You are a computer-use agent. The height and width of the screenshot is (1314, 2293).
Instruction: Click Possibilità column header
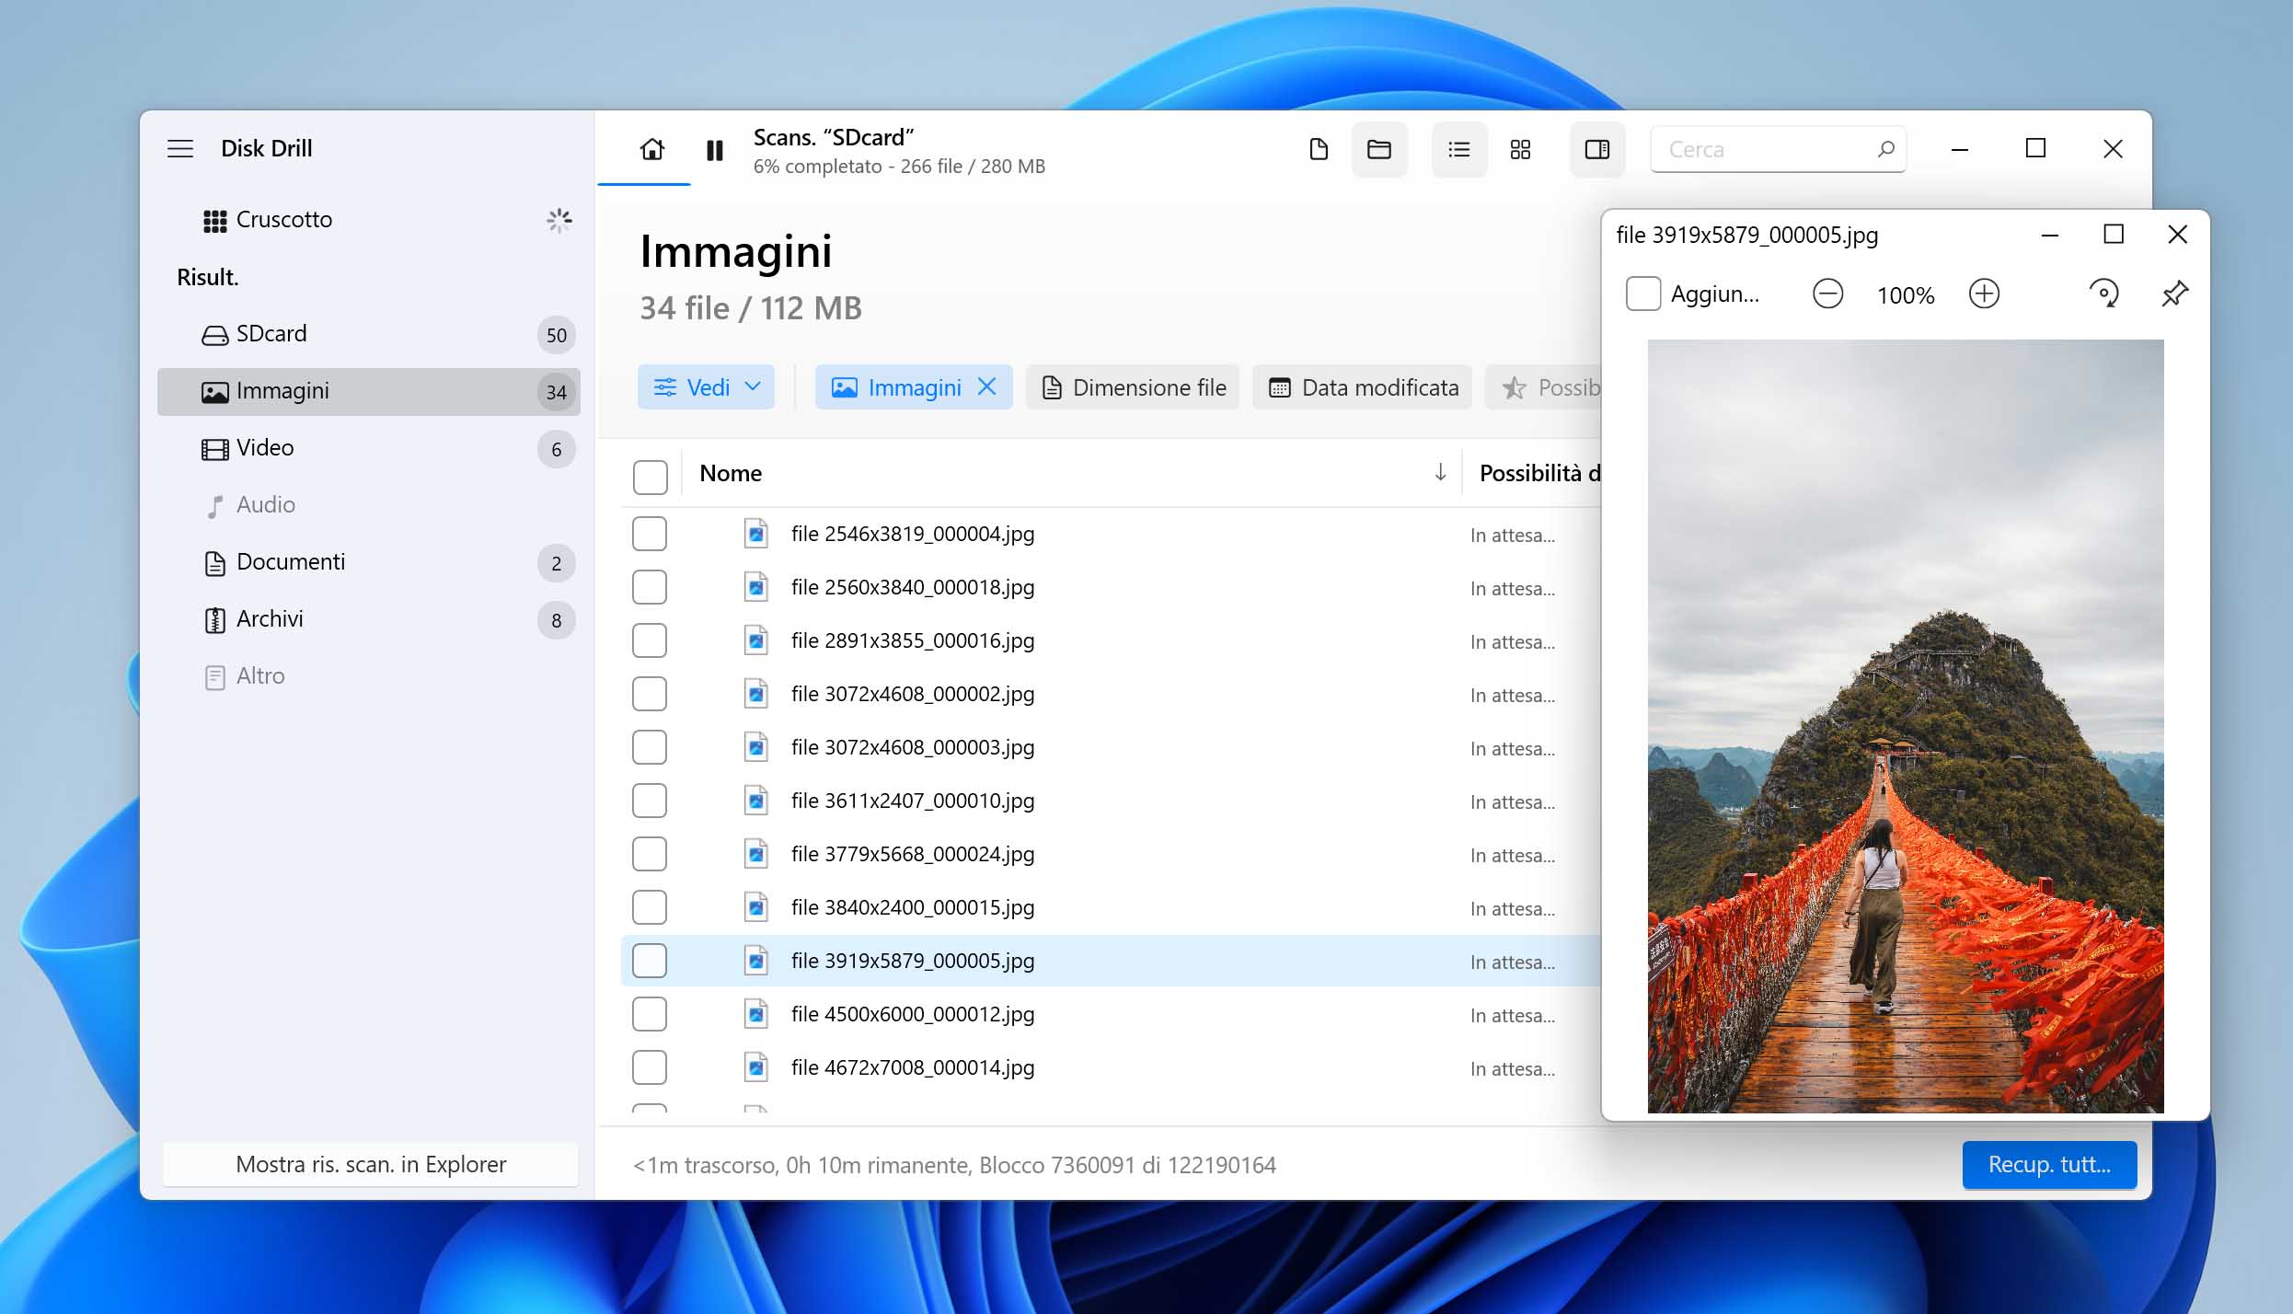(x=1539, y=473)
